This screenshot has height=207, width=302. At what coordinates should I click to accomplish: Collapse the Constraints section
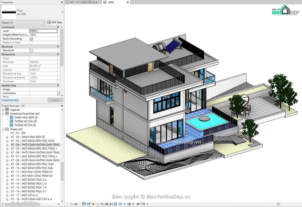click(x=58, y=27)
